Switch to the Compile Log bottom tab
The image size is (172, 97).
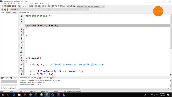(25, 78)
